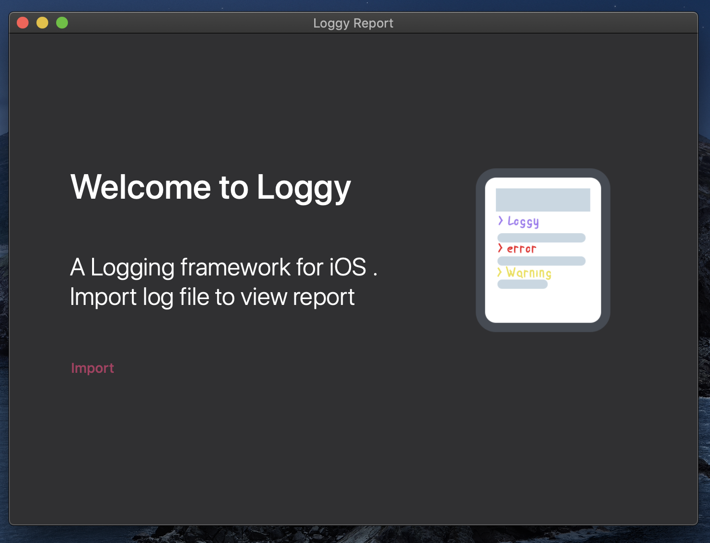Viewport: 710px width, 543px height.
Task: Maximize the Loggy Report window
Action: point(62,23)
